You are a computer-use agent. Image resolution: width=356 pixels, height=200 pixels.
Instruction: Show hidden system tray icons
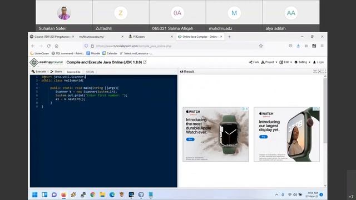click(x=276, y=194)
